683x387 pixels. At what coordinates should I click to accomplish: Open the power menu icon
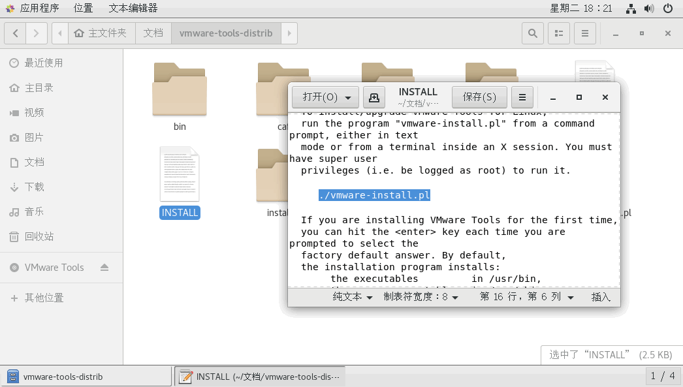coord(668,8)
